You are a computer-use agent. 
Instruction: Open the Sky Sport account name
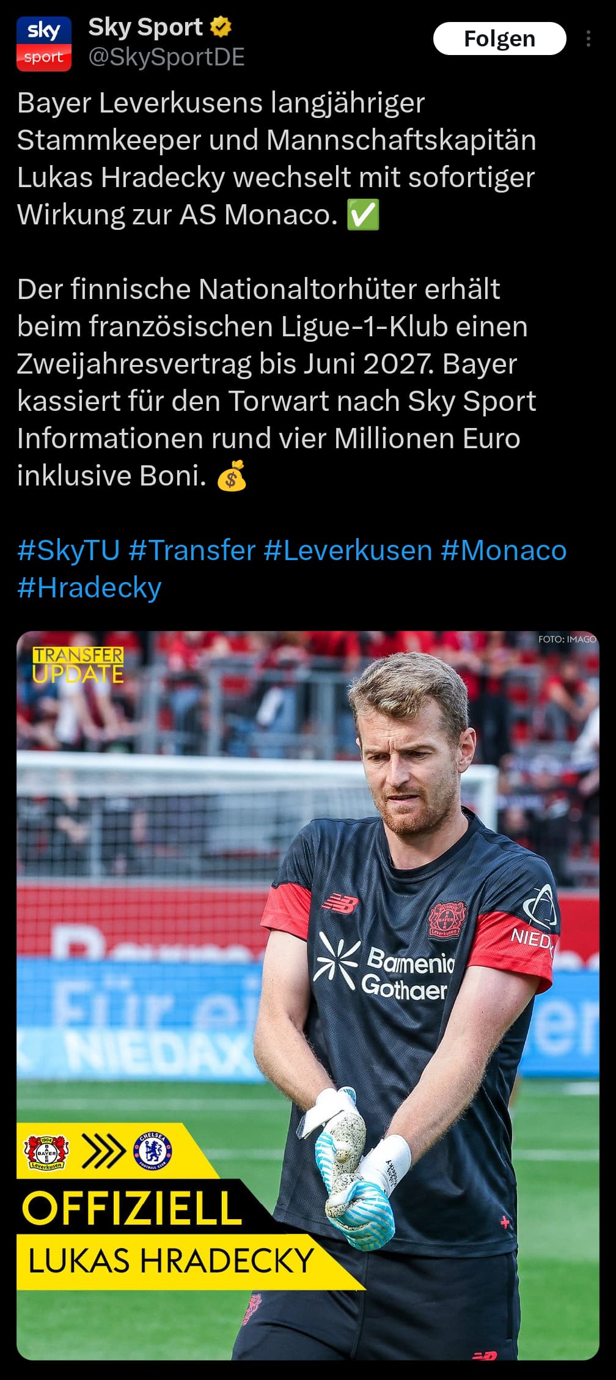[x=145, y=27]
